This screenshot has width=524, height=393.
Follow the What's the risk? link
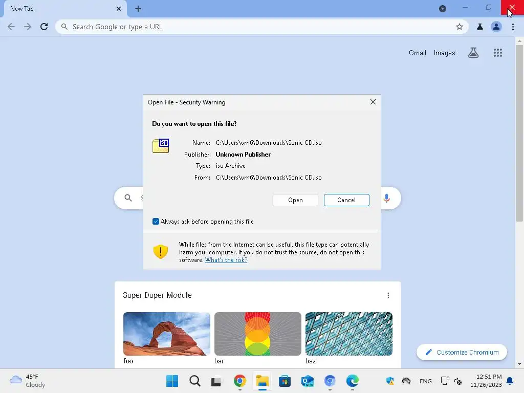pos(226,260)
